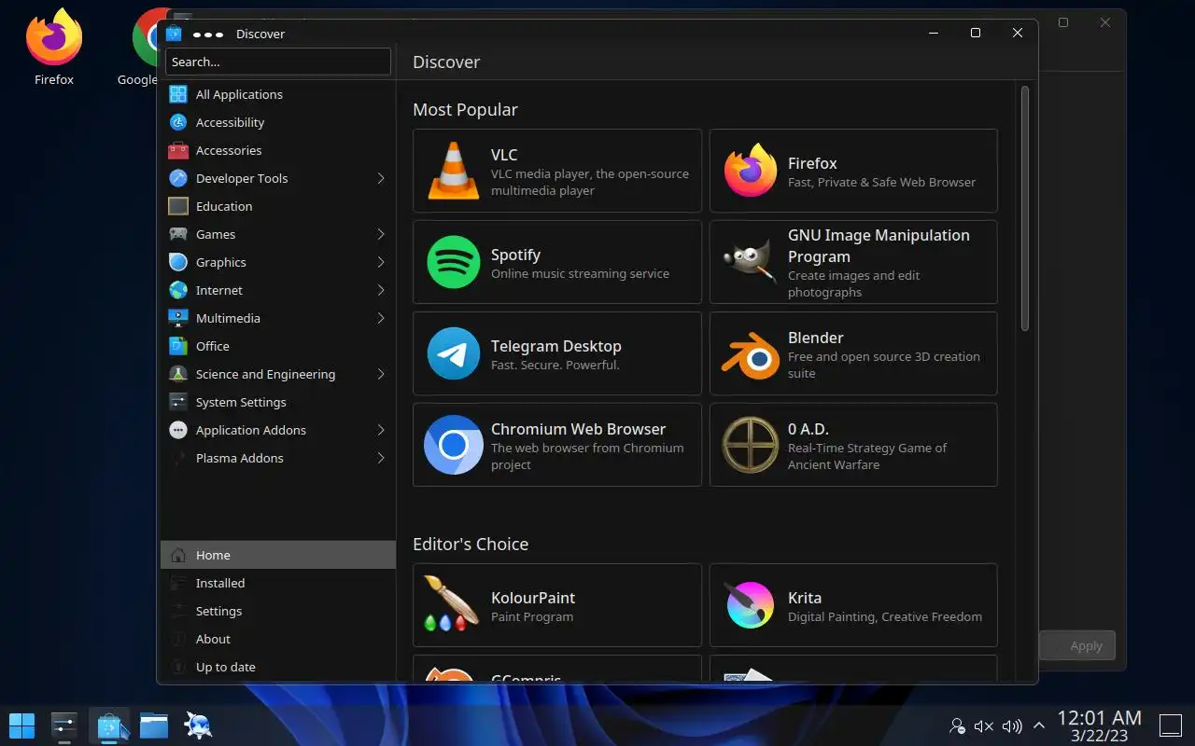This screenshot has height=746, width=1195.
Task: Expand the Plasma Addons arrow
Action: coord(381,458)
